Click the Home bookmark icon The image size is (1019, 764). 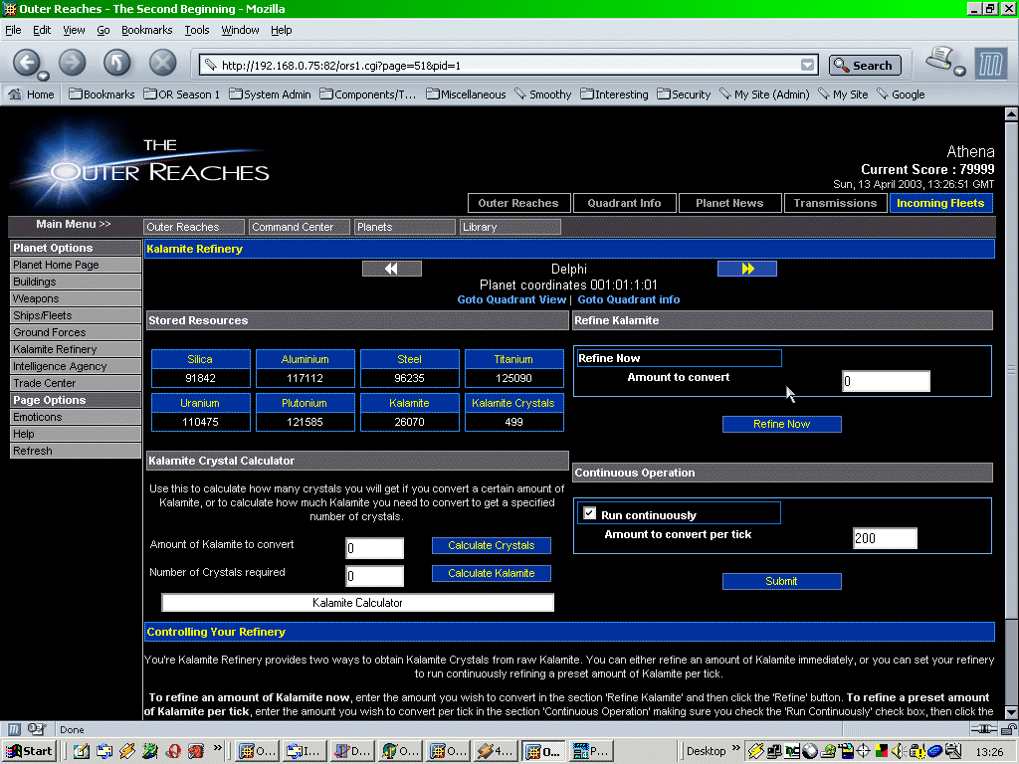(31, 95)
